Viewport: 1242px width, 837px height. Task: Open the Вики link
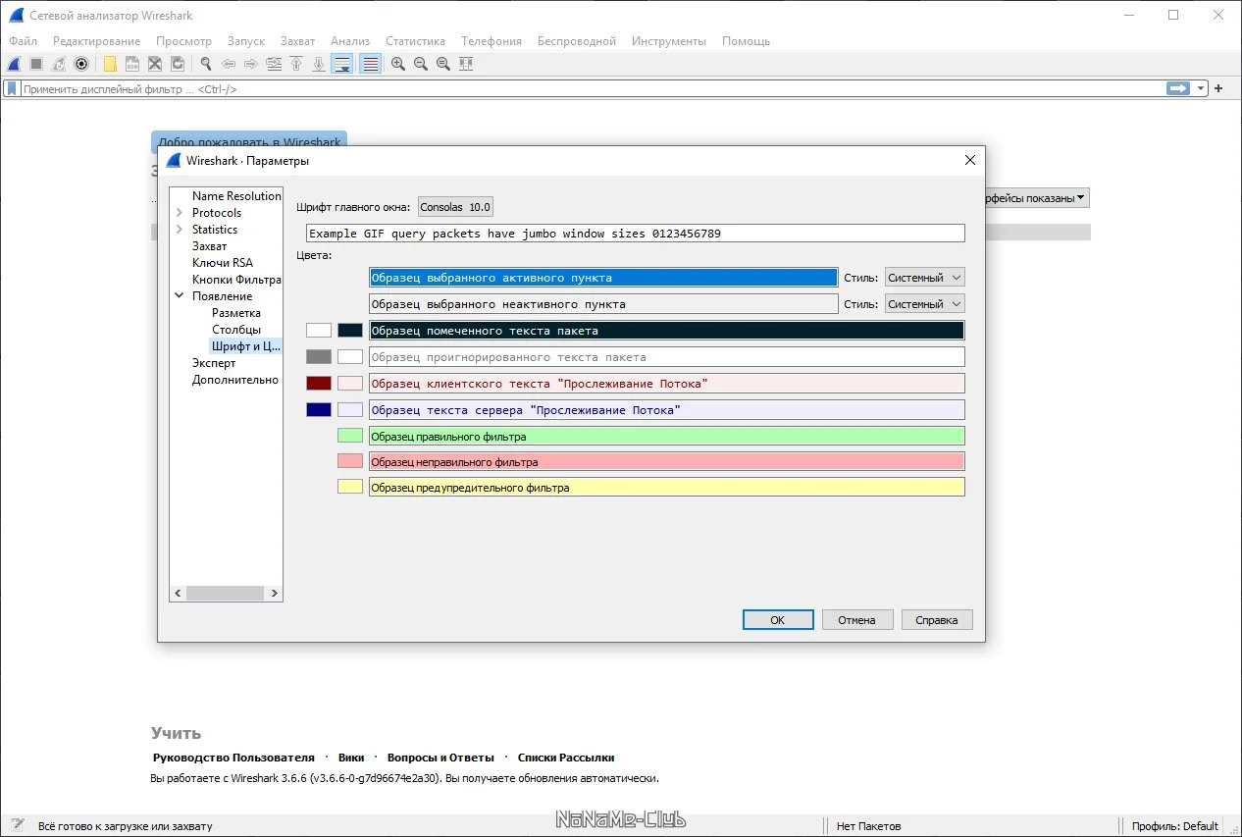[351, 758]
